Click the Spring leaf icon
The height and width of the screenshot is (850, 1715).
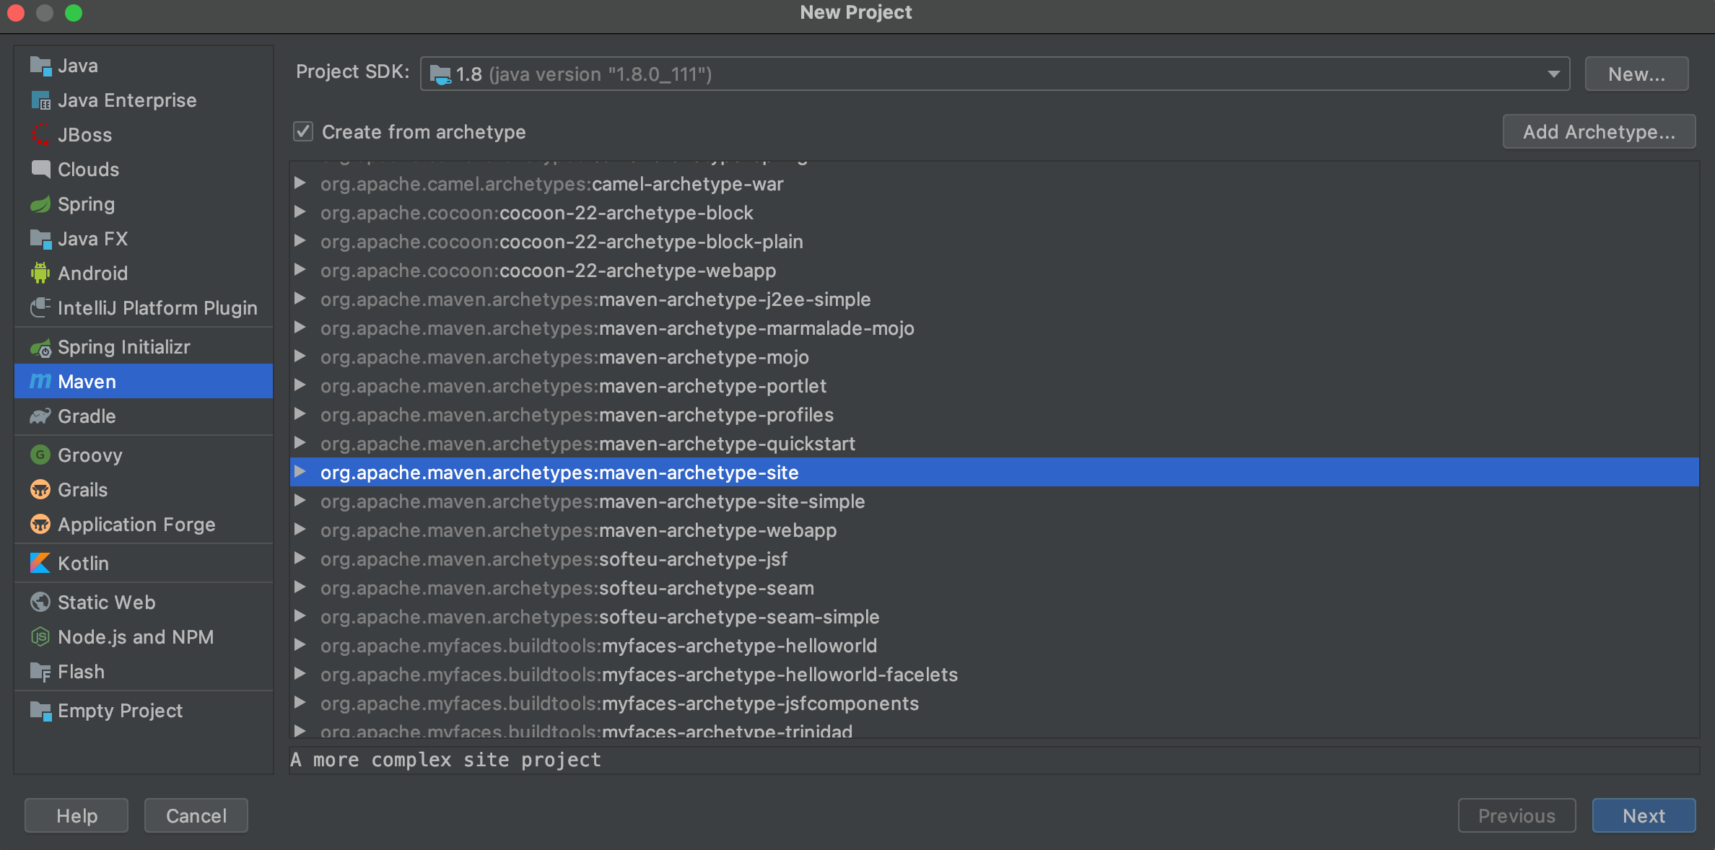tap(40, 204)
